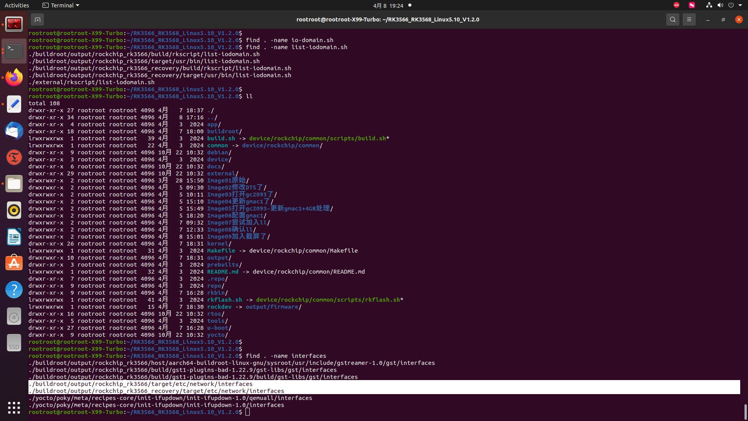Open Ubuntu Software store icon
This screenshot has height=421, width=748.
pos(14,263)
